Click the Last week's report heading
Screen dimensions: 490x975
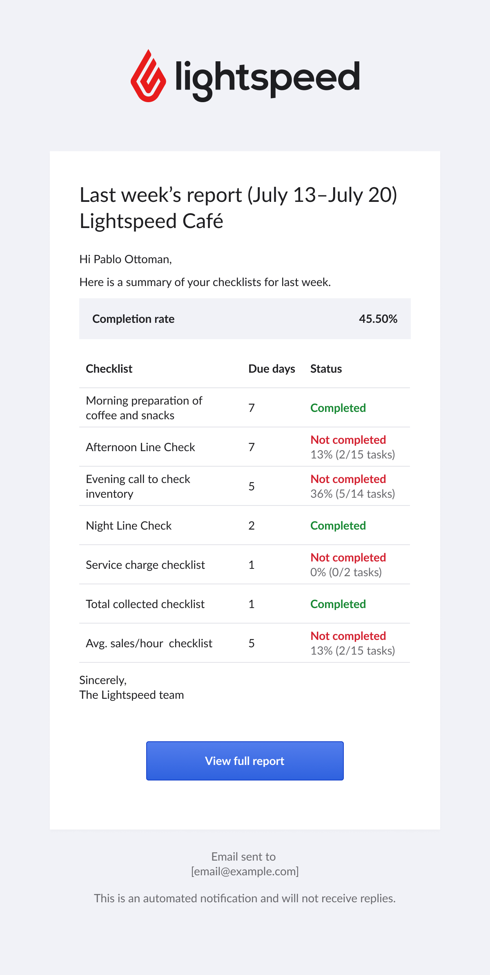click(238, 195)
